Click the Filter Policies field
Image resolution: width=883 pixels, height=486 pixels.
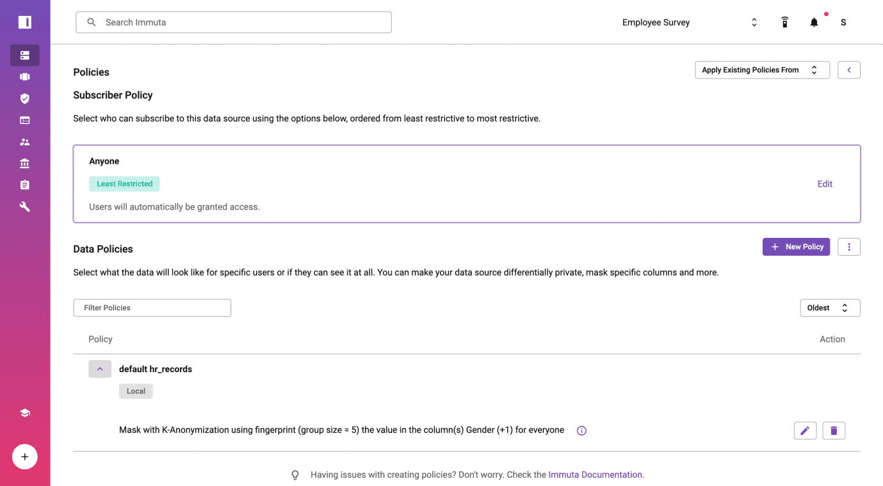(152, 308)
